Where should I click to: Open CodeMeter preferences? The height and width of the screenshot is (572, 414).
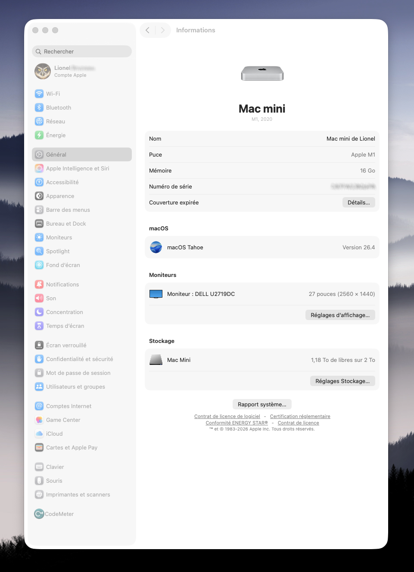pos(59,514)
